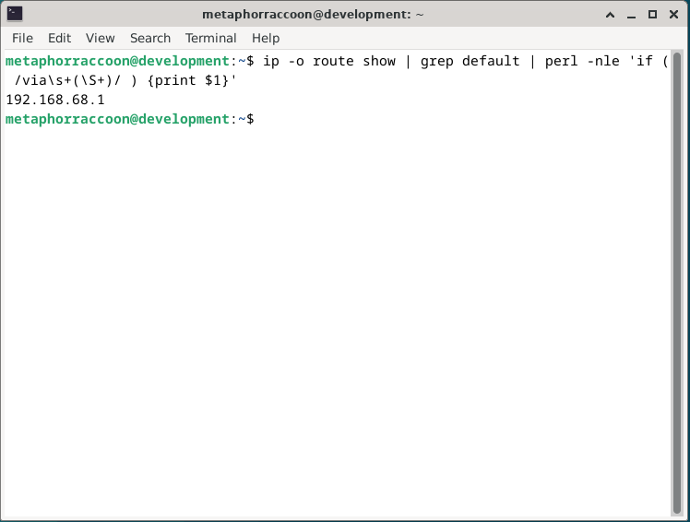Maximize the terminal window
The height and width of the screenshot is (522, 690).
coord(652,14)
